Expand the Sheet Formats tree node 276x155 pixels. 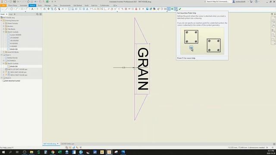[3, 23]
